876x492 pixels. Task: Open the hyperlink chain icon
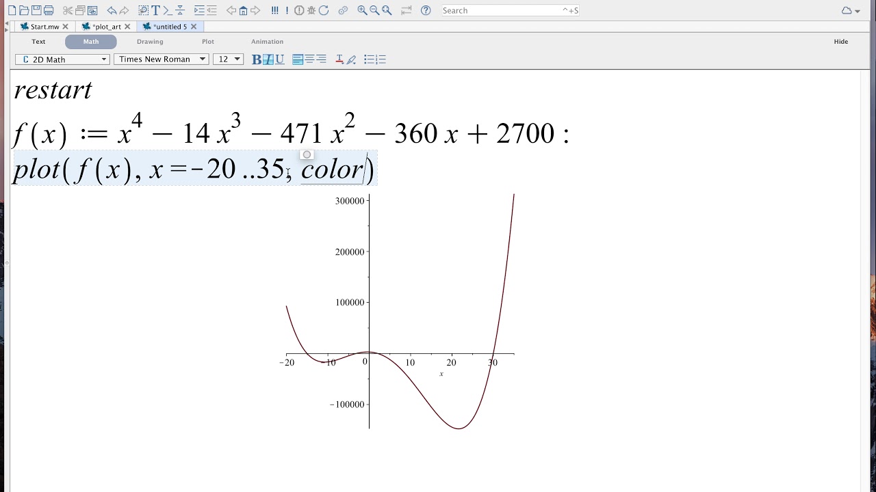click(343, 10)
